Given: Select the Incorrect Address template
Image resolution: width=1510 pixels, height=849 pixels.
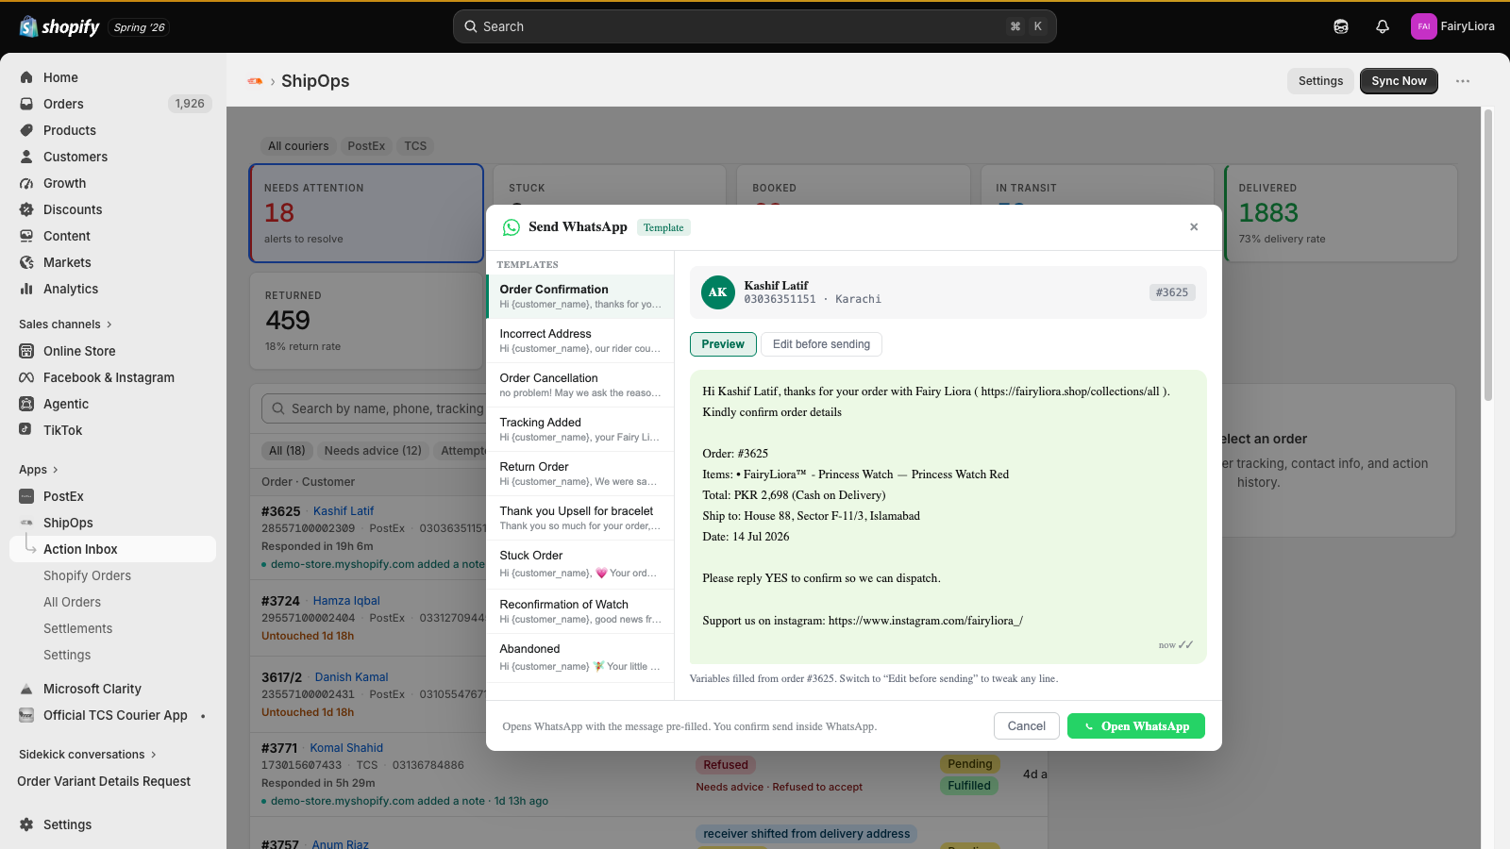Looking at the screenshot, I should pyautogui.click(x=580, y=341).
